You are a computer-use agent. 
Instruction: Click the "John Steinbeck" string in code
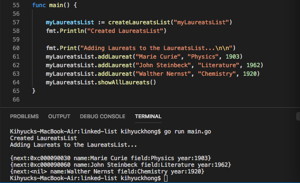[x=163, y=65]
